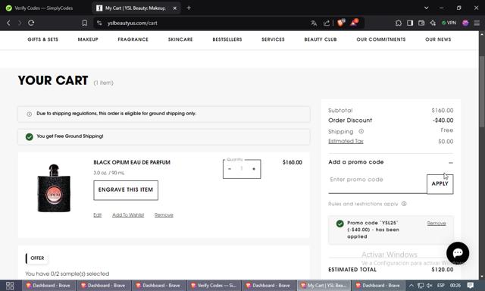The image size is (485, 291).
Task: Switch to Verify Codes taskbar window
Action: pos(213,286)
